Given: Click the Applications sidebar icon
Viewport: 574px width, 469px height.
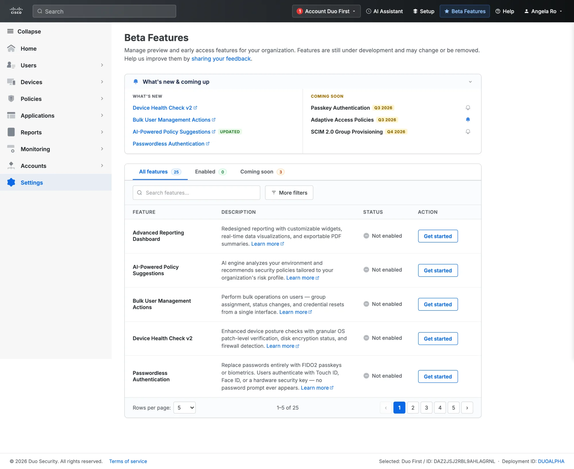Looking at the screenshot, I should pos(11,115).
